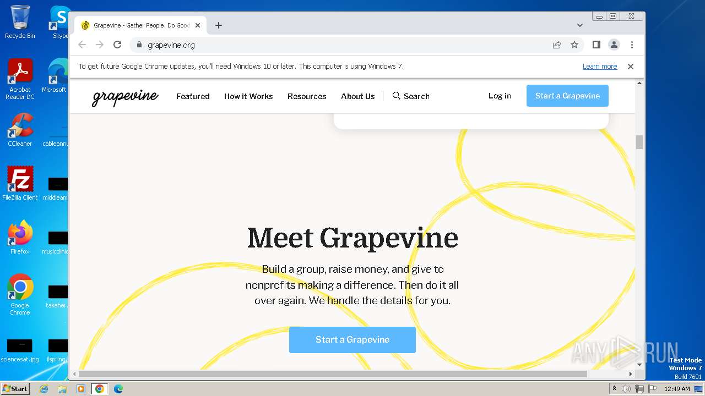
Task: Open Acrobat Reader DC desktop icon
Action: [x=20, y=79]
